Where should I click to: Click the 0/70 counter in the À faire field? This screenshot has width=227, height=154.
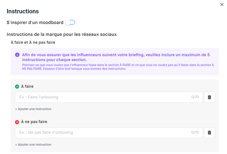tap(195, 97)
